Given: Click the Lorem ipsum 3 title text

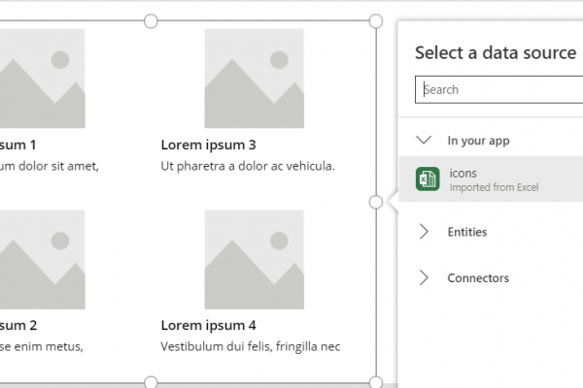Looking at the screenshot, I should pyautogui.click(x=208, y=145).
